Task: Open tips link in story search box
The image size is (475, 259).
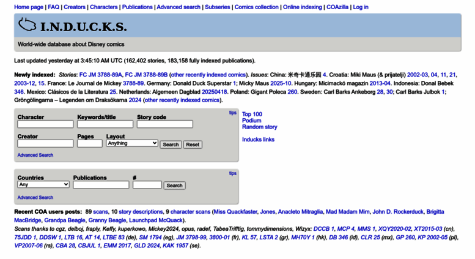Action: [233, 113]
